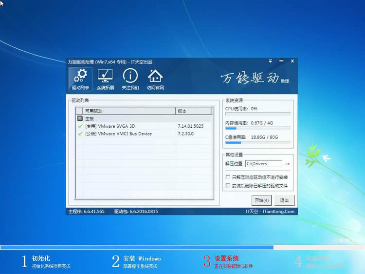This screenshot has height=274, width=365.
Task: Click the arrow button beside C:\Drivers path
Action: (x=288, y=164)
